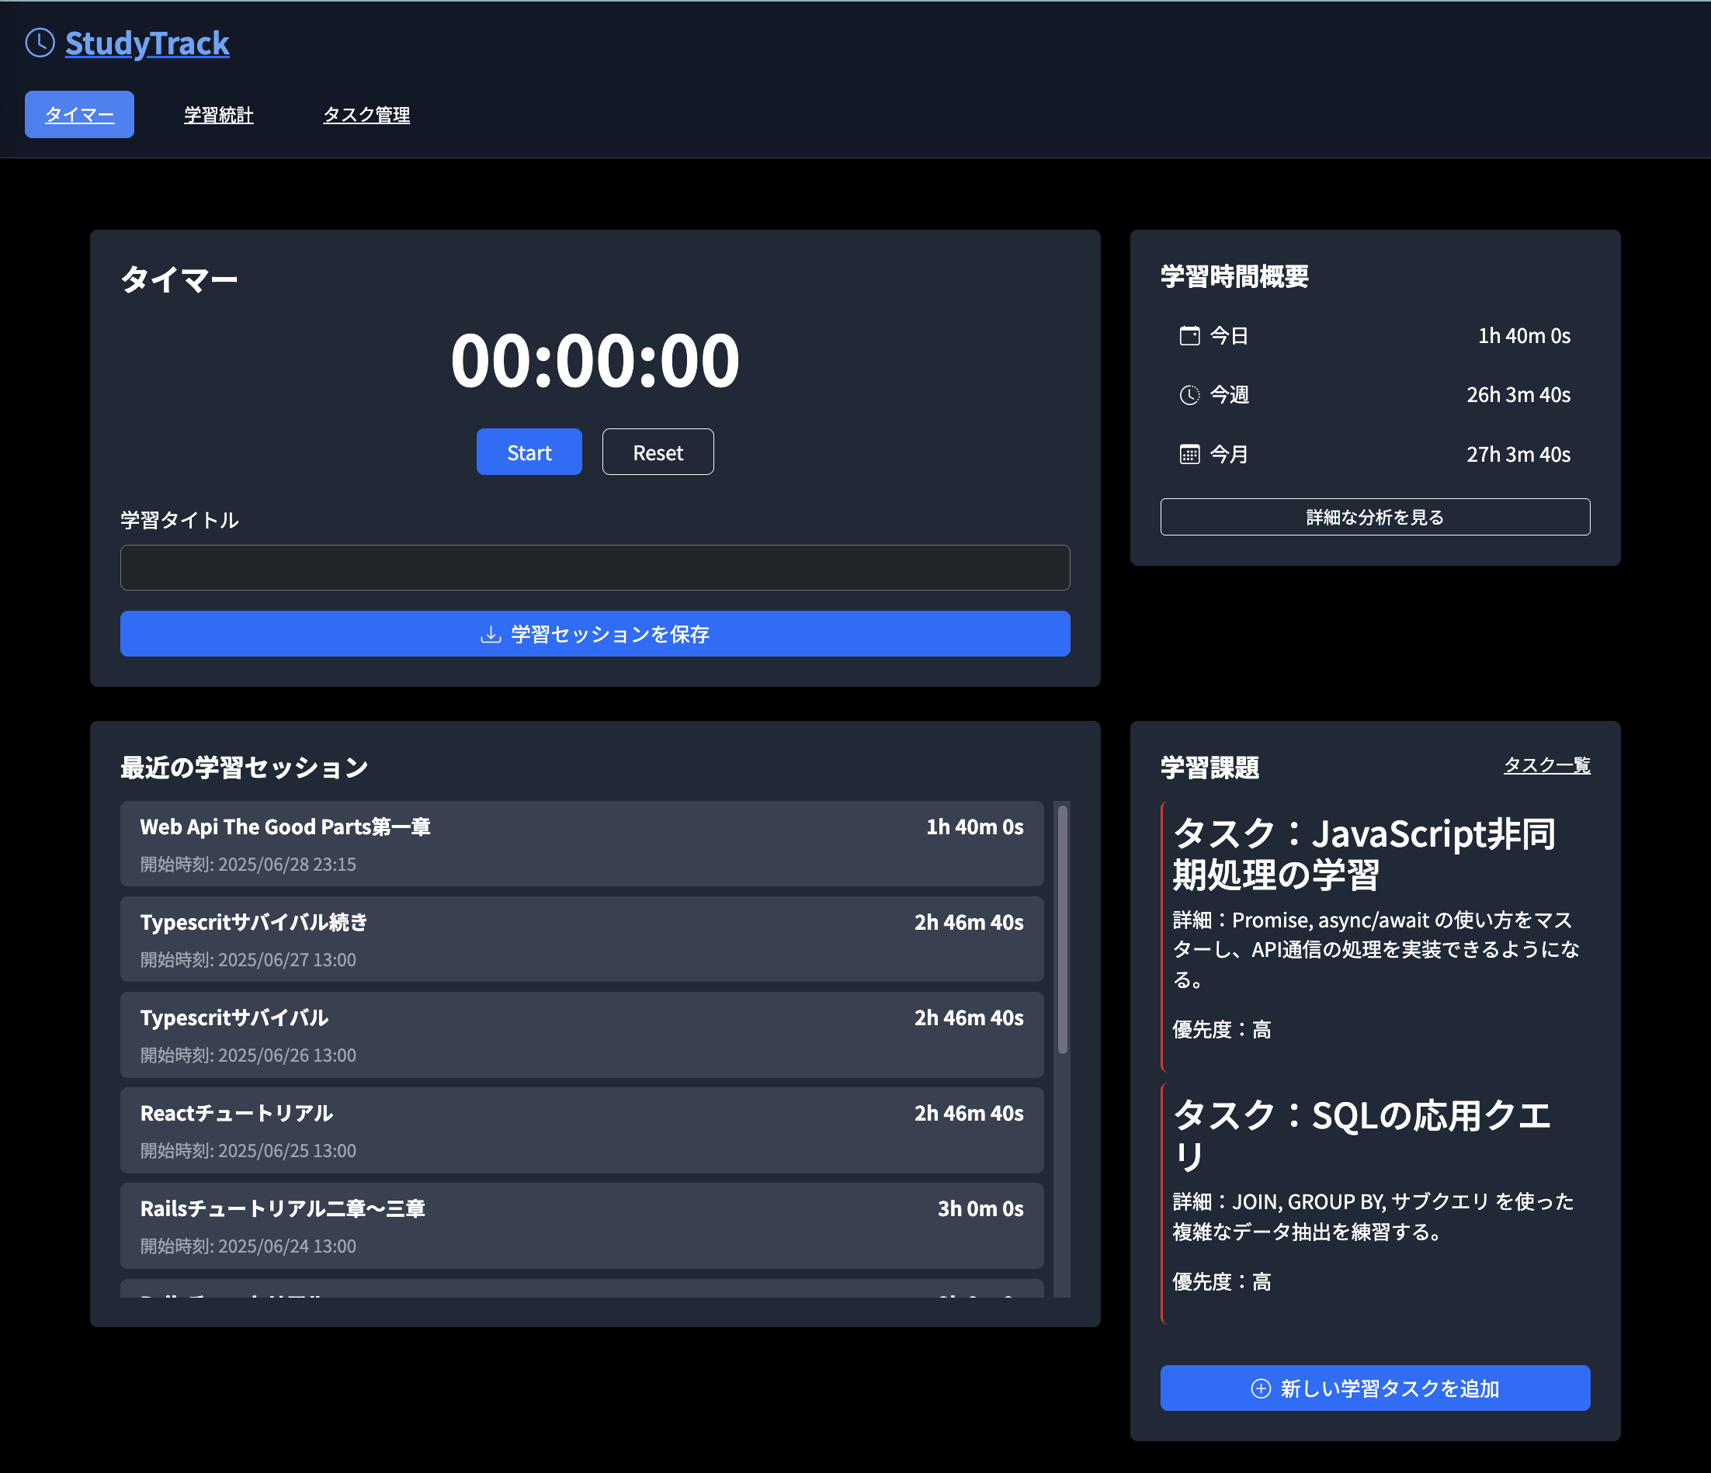The width and height of the screenshot is (1711, 1473).
Task: Open the タスク一覧 link
Action: click(x=1546, y=765)
